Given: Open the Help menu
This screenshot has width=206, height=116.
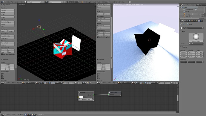Looking at the screenshot, I should click(x=21, y=2).
